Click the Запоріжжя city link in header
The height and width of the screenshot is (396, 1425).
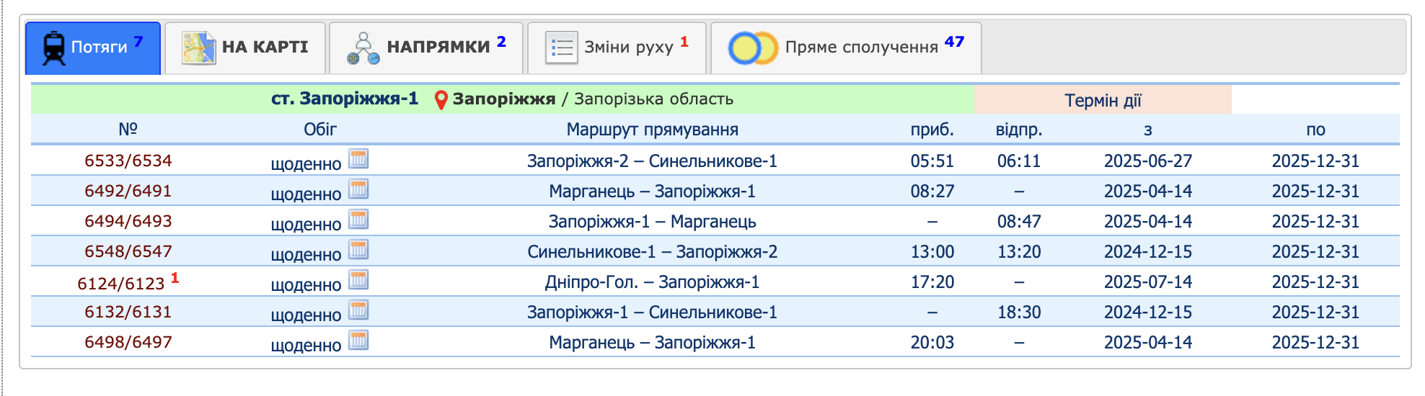[503, 99]
